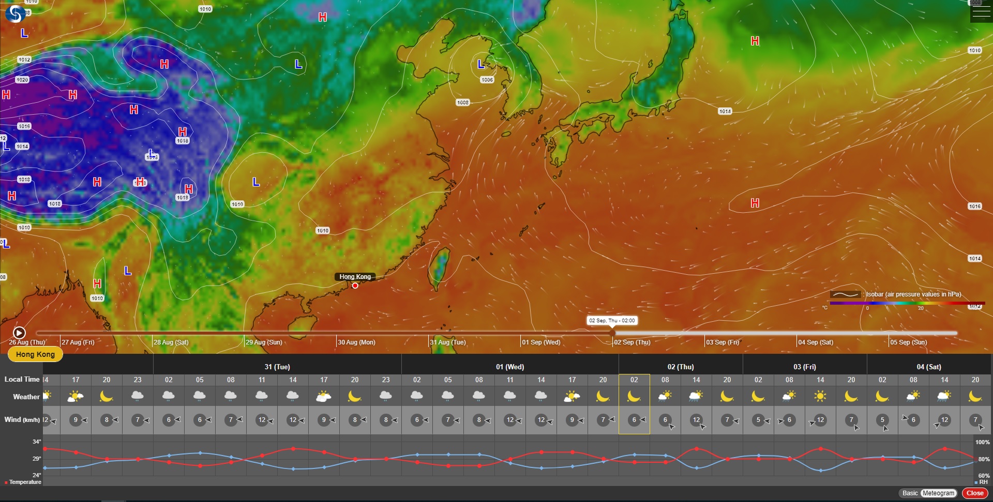Click the Hong Kong red location marker

[355, 286]
